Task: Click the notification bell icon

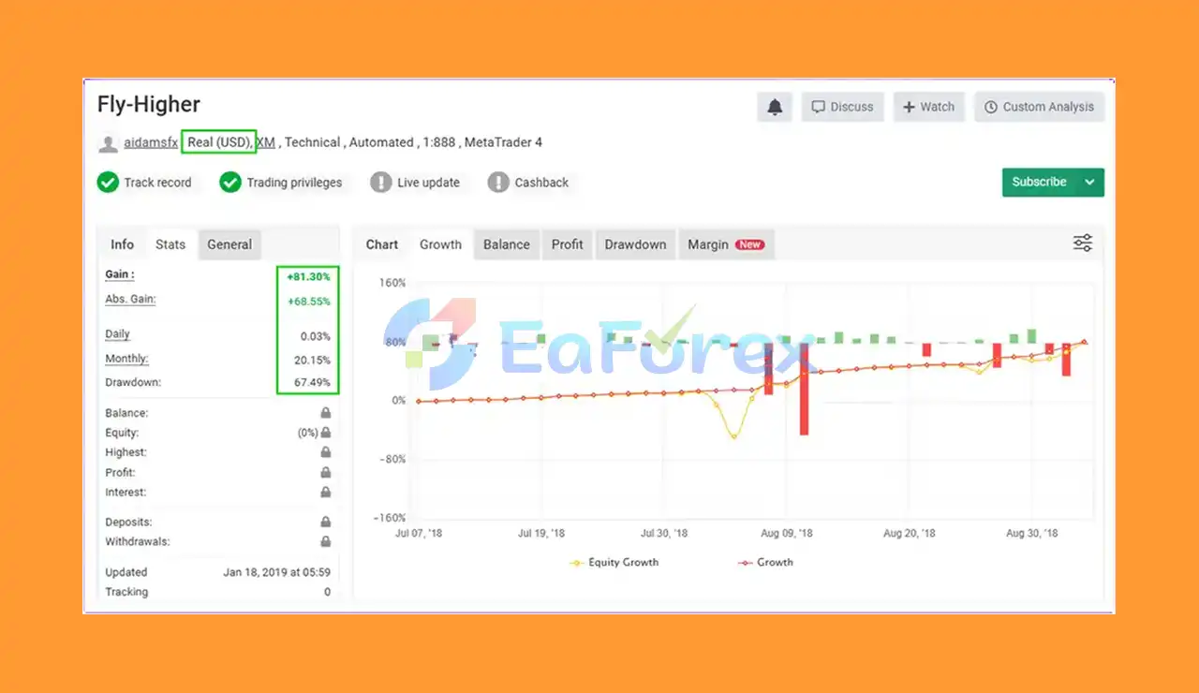Action: [775, 107]
